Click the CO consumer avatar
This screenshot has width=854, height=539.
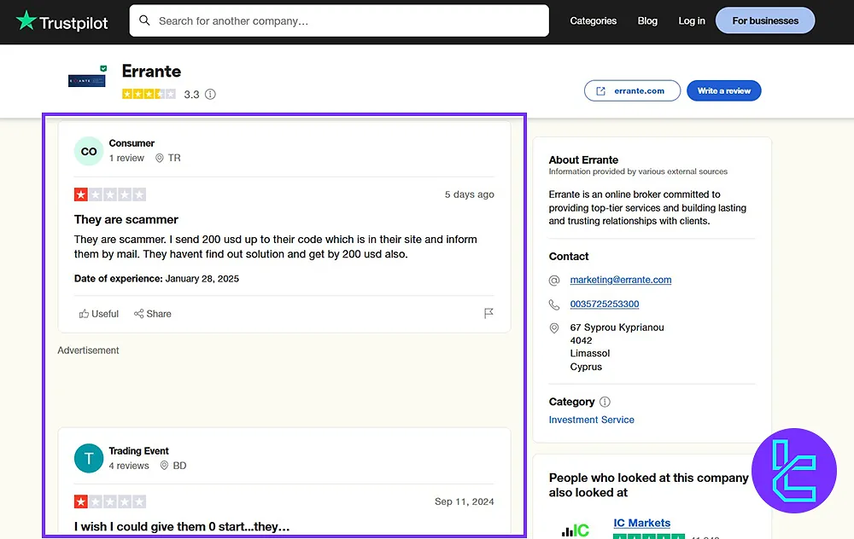[x=89, y=151]
